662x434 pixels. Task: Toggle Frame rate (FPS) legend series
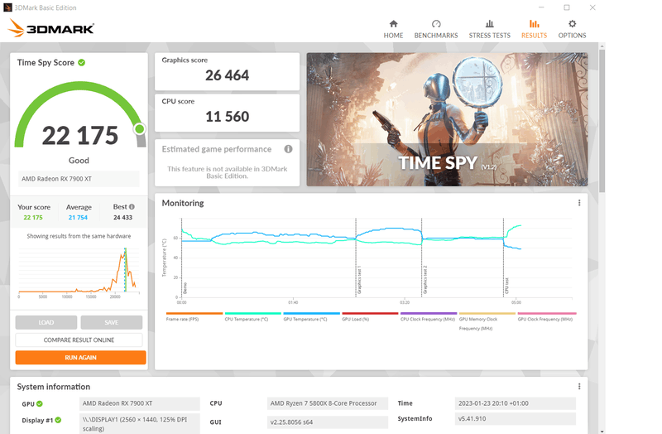point(194,317)
